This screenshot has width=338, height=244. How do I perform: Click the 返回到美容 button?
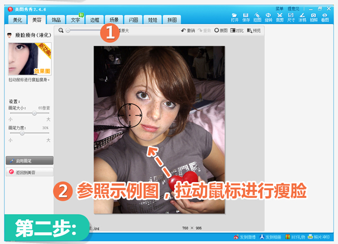[x=29, y=172]
